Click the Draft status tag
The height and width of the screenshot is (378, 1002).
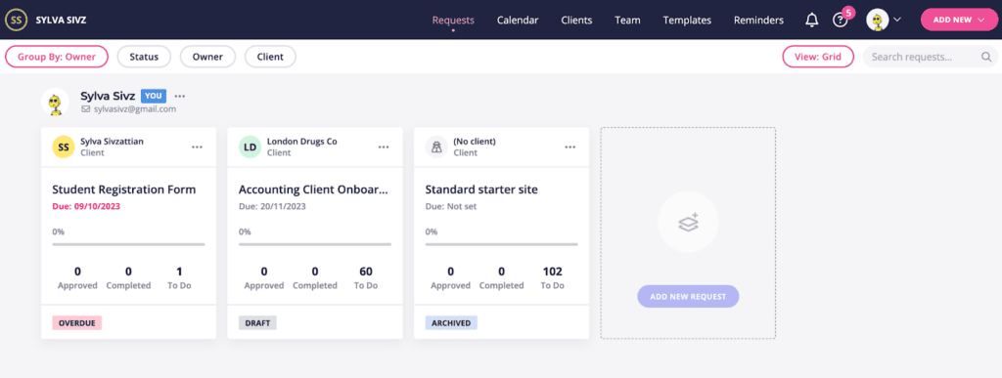[x=257, y=323]
